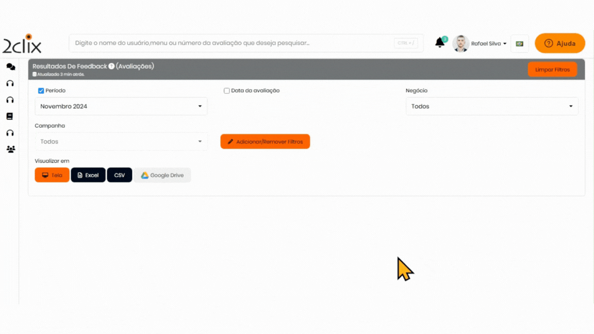Click the topmost headset icon in sidebar

click(x=10, y=83)
